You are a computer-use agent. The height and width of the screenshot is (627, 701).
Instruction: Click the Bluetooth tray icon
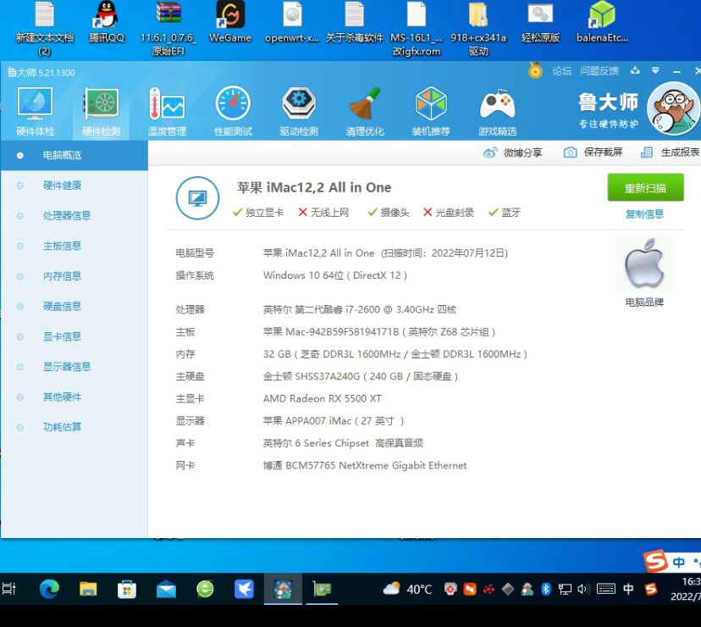point(546,589)
